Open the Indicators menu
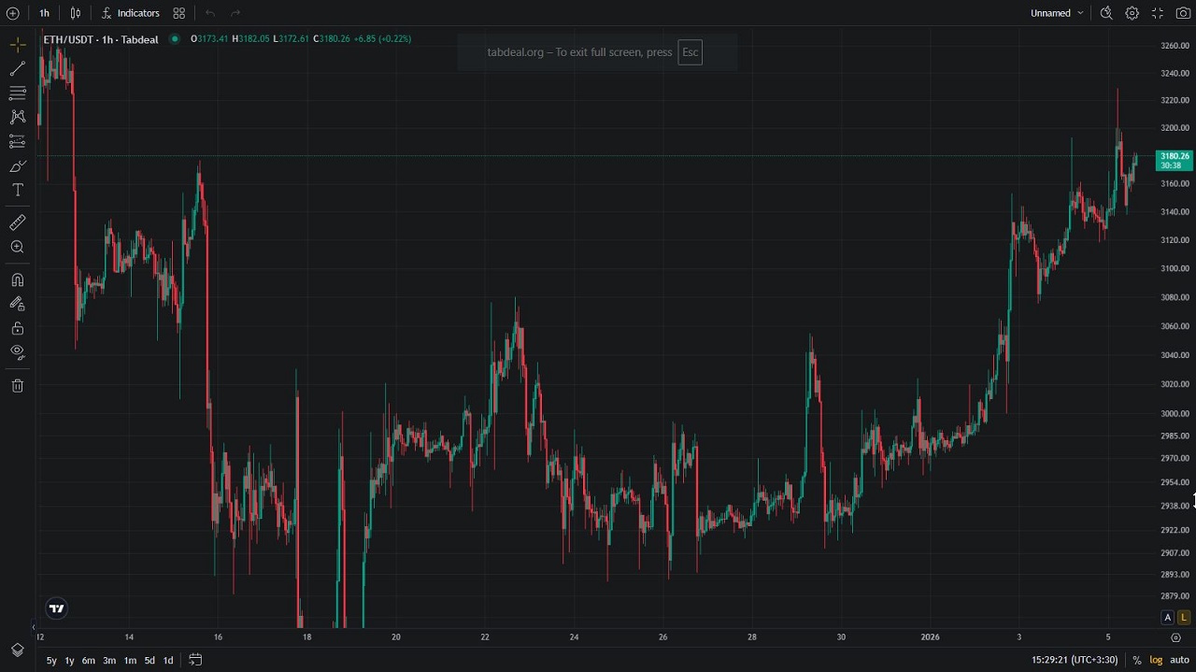 pyautogui.click(x=130, y=13)
